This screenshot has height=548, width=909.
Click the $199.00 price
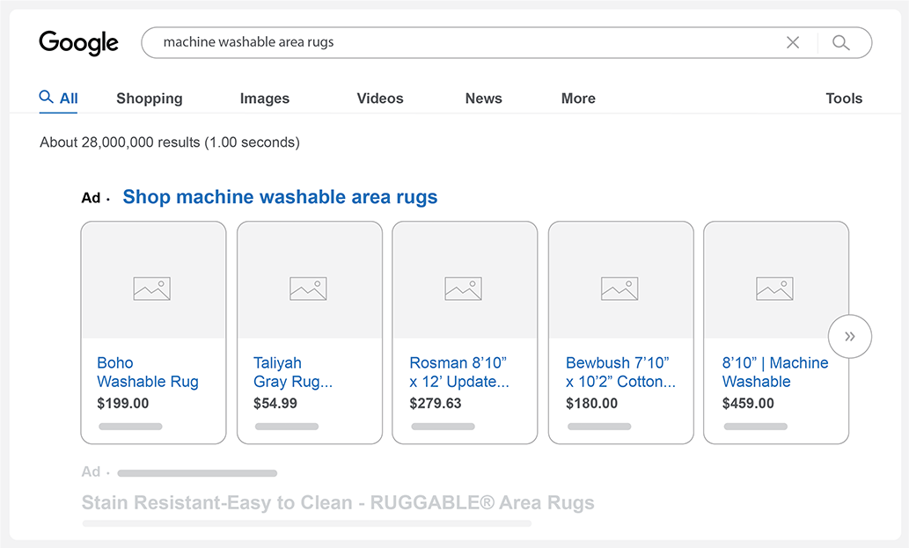[x=123, y=403]
